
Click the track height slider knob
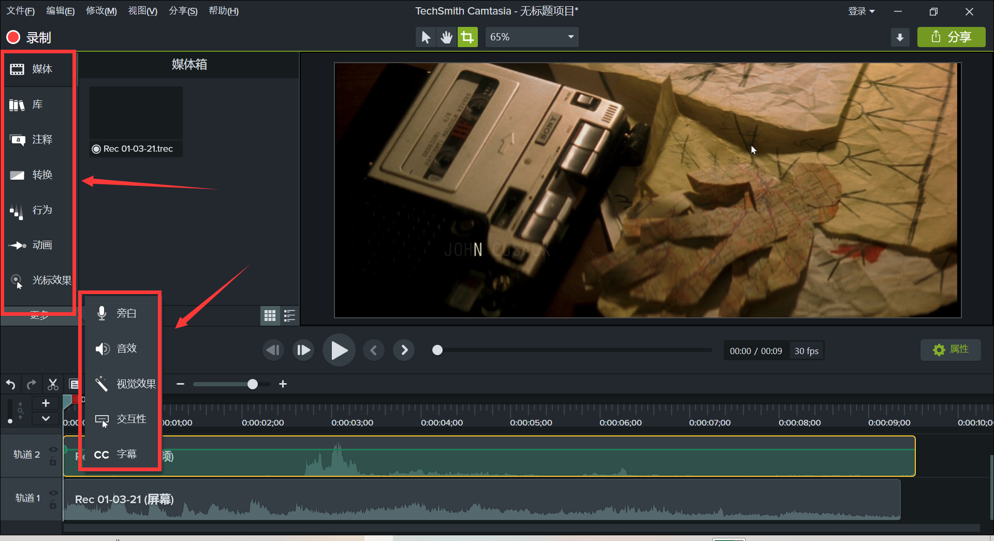pyautogui.click(x=10, y=421)
